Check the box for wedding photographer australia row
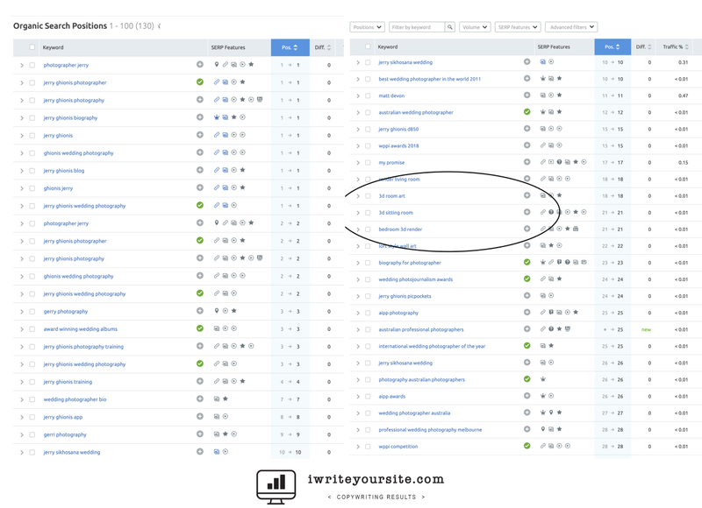The height and width of the screenshot is (508, 702). tap(368, 413)
